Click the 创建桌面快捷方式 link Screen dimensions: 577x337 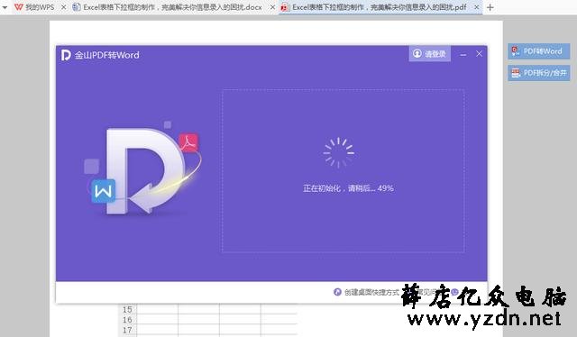point(371,293)
